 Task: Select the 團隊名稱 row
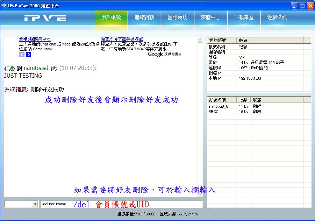click(259, 52)
